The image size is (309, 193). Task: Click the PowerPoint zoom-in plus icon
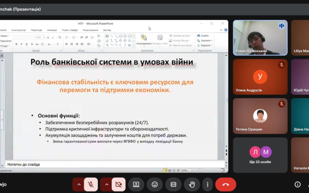pyautogui.click(x=217, y=170)
